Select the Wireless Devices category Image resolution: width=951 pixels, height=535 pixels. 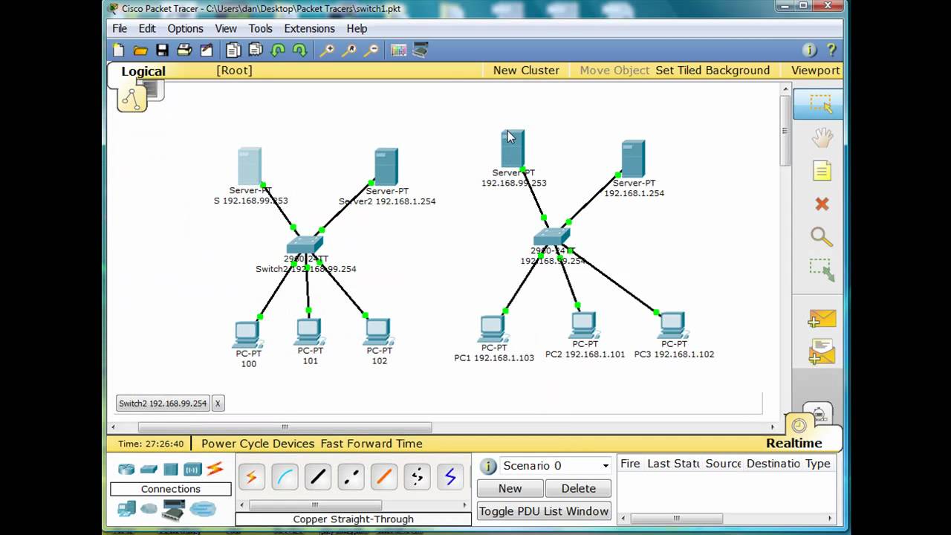point(193,469)
